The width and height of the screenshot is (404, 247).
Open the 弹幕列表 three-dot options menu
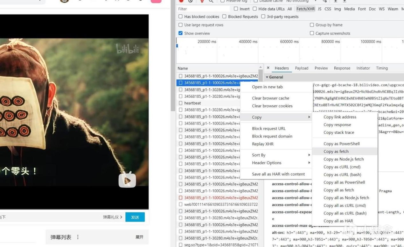tap(78, 237)
